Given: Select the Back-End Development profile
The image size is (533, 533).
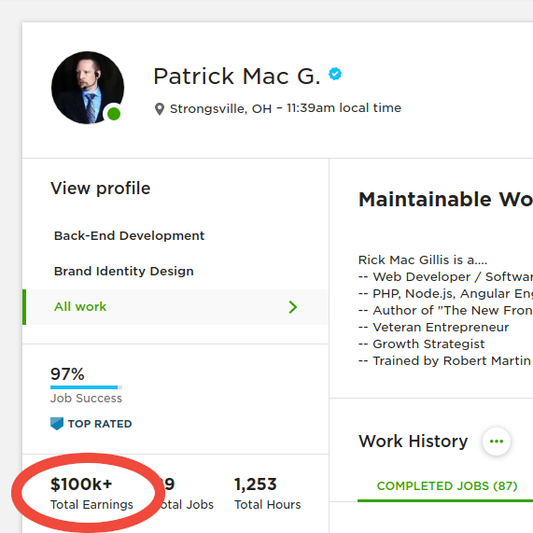Looking at the screenshot, I should 129,235.
